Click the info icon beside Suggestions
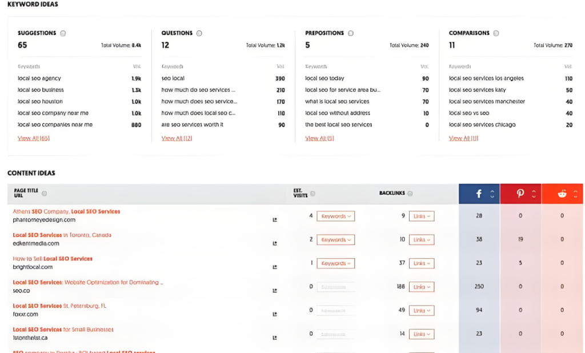 click(63, 33)
